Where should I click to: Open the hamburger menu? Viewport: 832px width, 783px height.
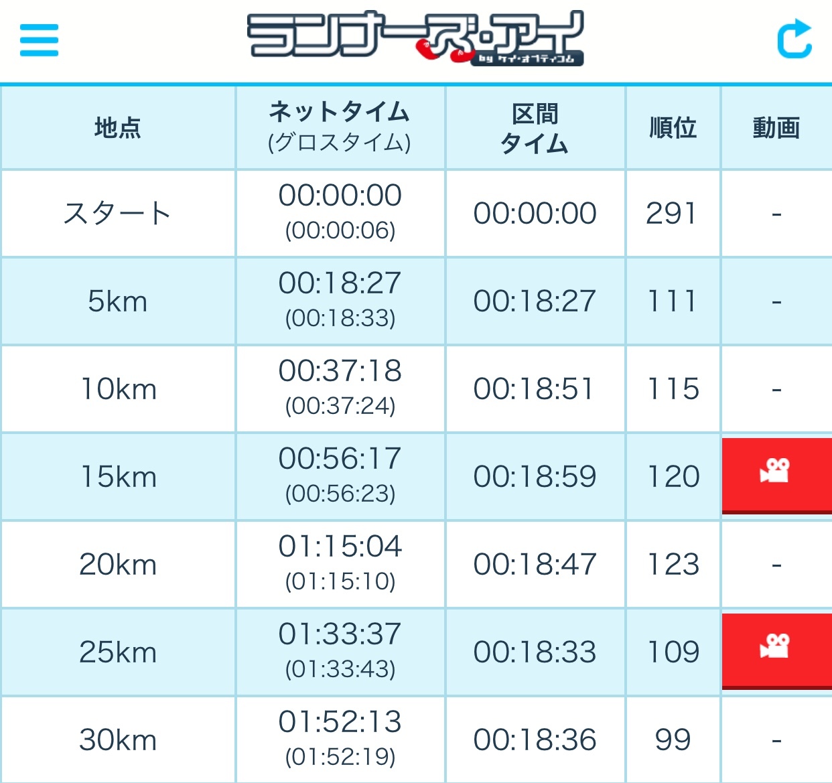pyautogui.click(x=39, y=40)
